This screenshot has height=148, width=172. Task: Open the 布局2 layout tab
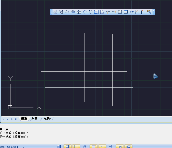click(47, 119)
